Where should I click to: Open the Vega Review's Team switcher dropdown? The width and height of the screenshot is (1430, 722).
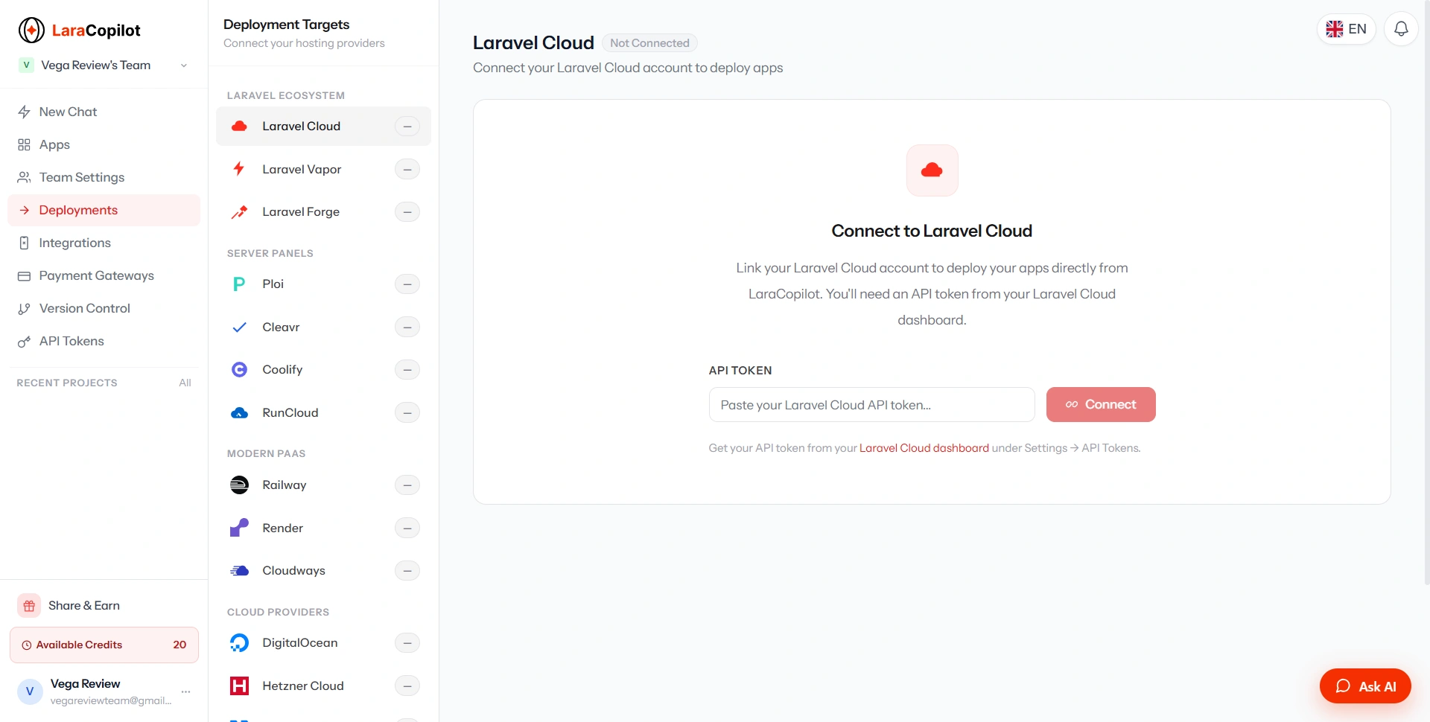click(104, 65)
